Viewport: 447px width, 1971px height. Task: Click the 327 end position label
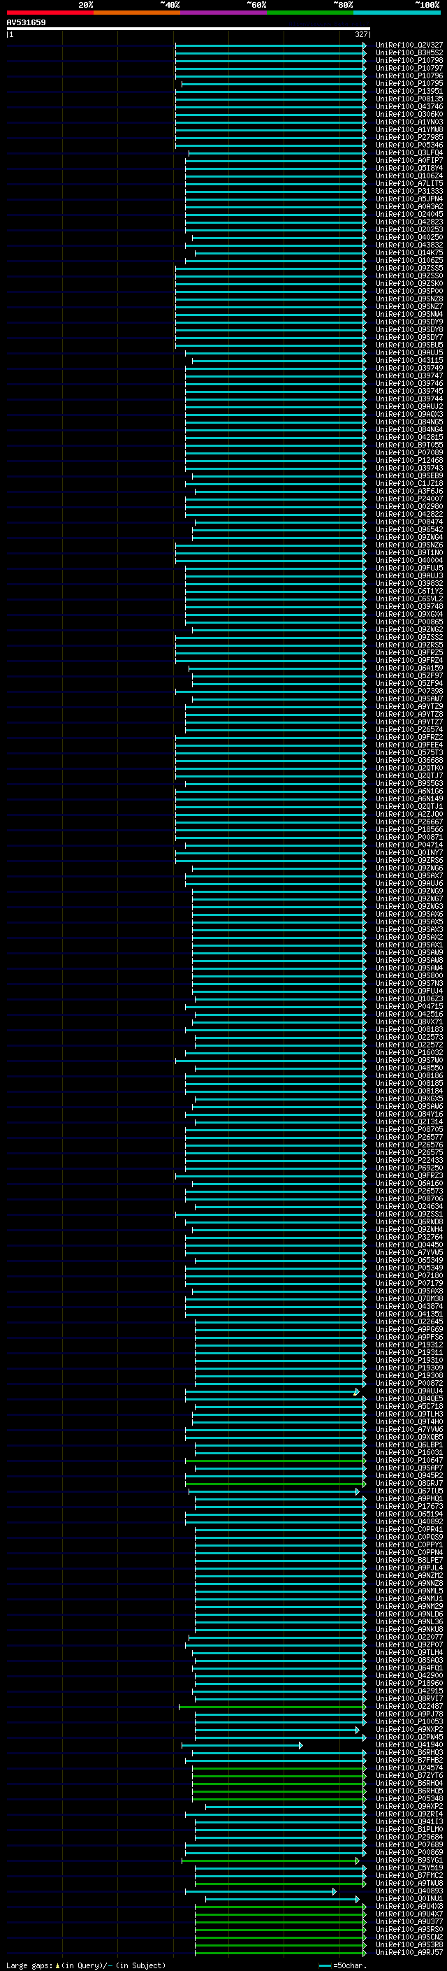[360, 34]
